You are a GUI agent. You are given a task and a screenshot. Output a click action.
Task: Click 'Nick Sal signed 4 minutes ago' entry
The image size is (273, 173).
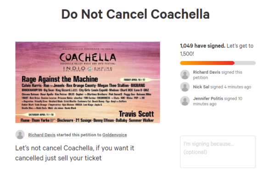[222, 87]
